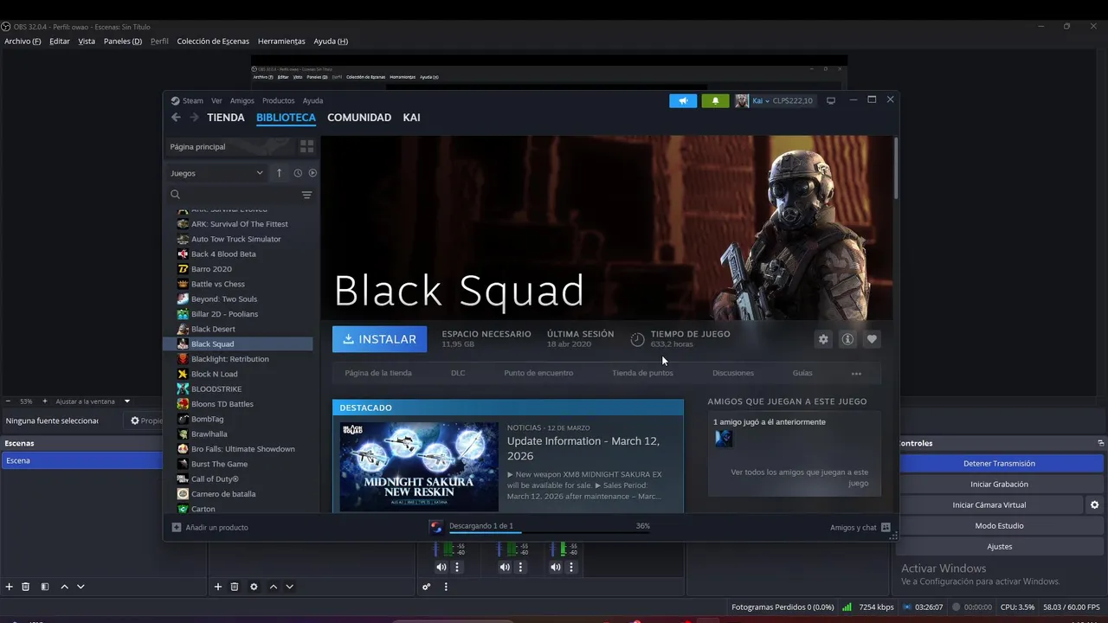Switch to Steam COMUNIDAD tab
The image size is (1108, 623).
pyautogui.click(x=359, y=118)
